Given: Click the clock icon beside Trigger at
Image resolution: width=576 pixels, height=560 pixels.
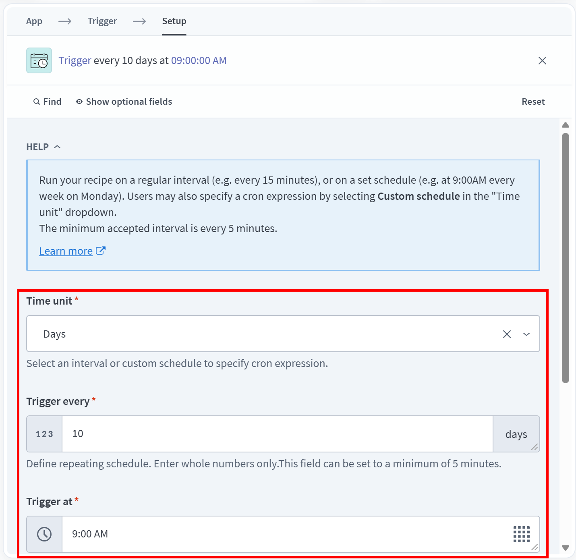Looking at the screenshot, I should click(x=44, y=534).
